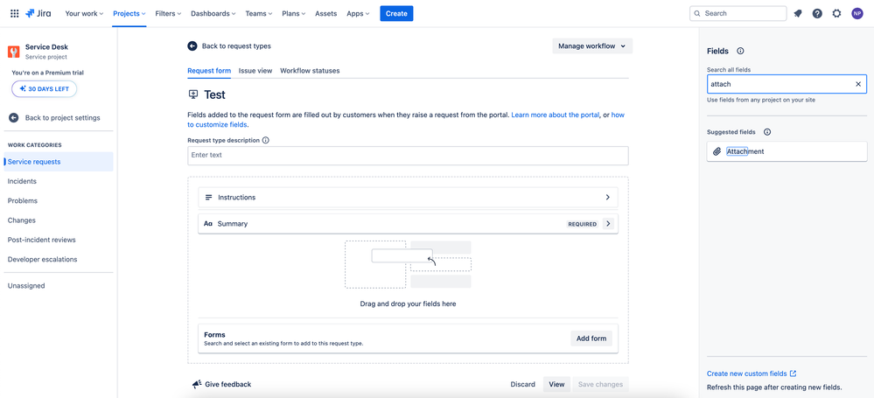Select Service requests in the sidebar
This screenshot has width=874, height=398.
coord(59,162)
